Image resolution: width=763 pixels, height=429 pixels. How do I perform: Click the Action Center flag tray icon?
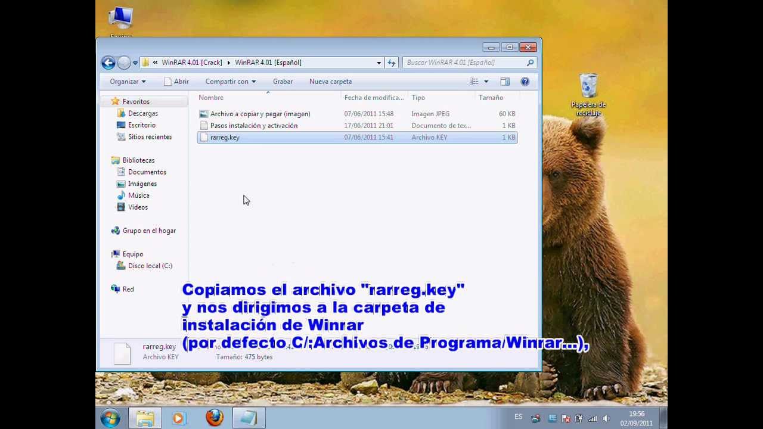(565, 419)
